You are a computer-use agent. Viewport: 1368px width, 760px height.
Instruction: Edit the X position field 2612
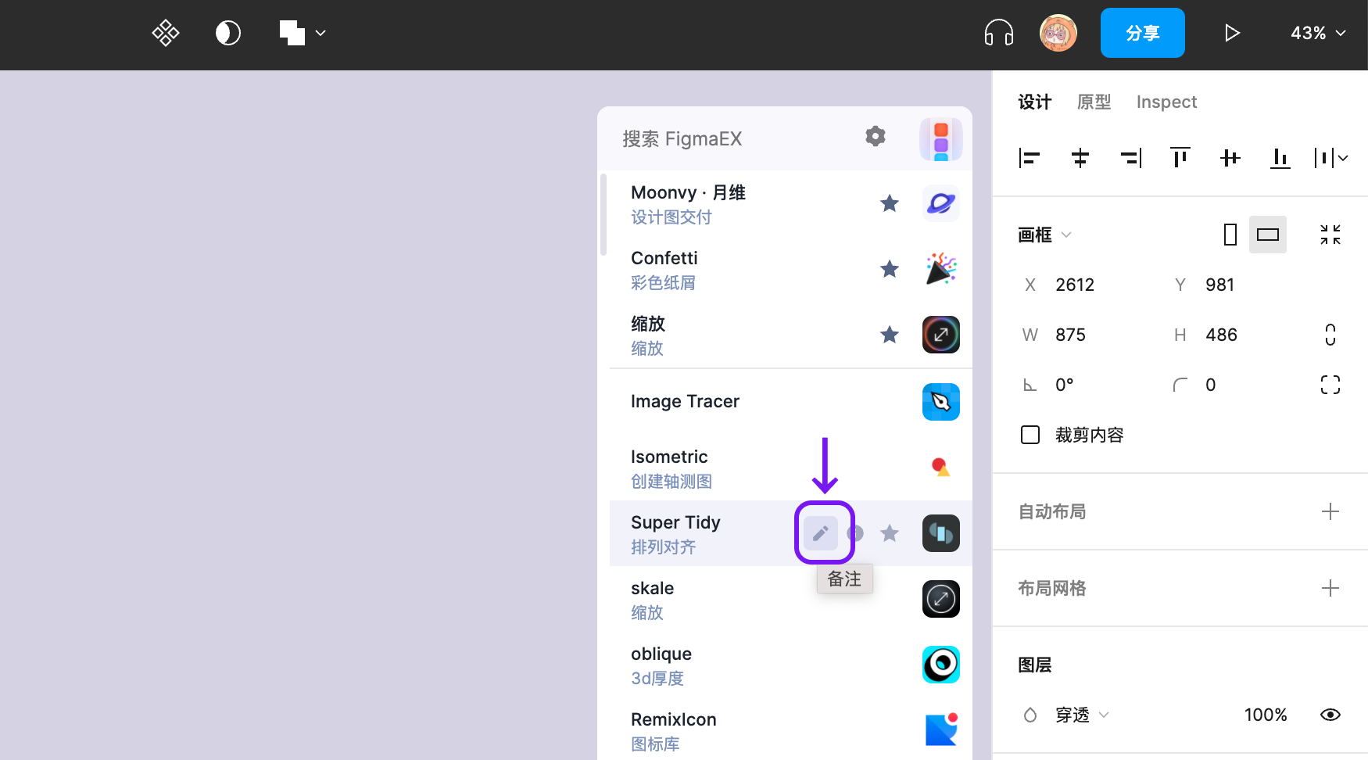1075,285
